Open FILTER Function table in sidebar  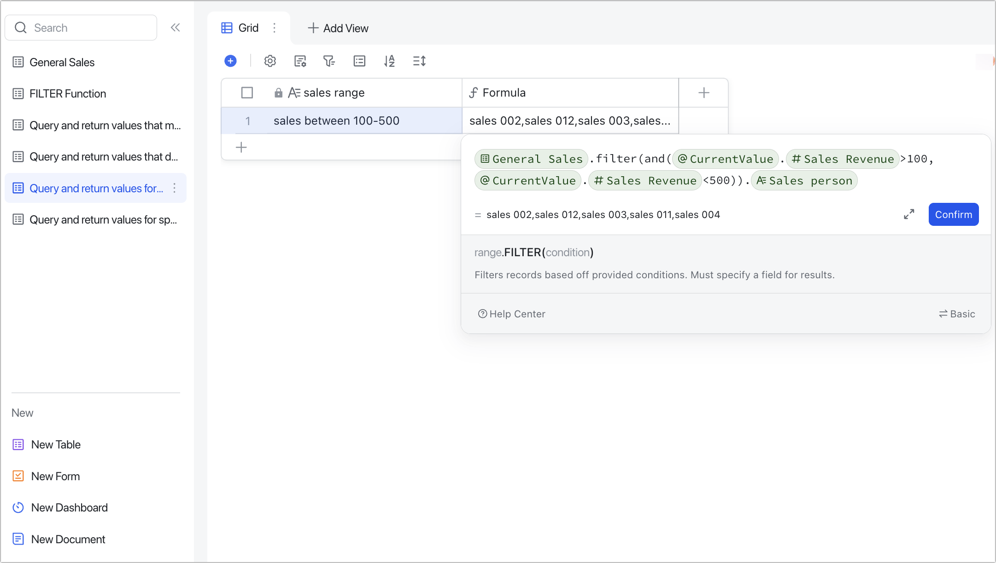point(68,94)
